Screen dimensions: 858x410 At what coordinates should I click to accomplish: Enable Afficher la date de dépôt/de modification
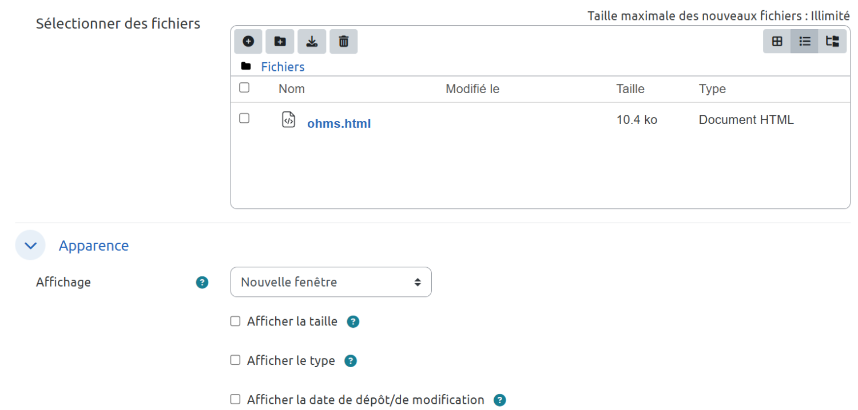235,399
